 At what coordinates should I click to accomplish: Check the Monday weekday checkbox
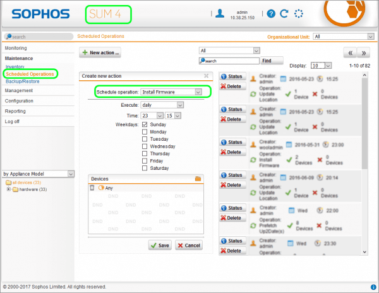pos(145,131)
